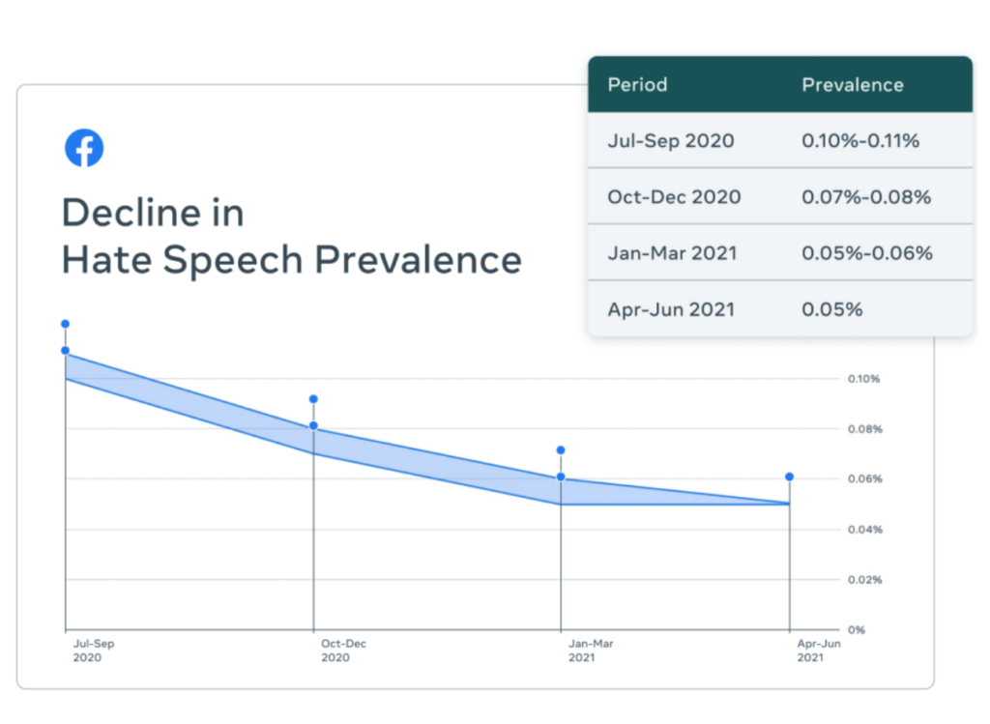This screenshot has width=990, height=724.
Task: Click the 0.07%-0.08% prevalence value
Action: tap(865, 197)
